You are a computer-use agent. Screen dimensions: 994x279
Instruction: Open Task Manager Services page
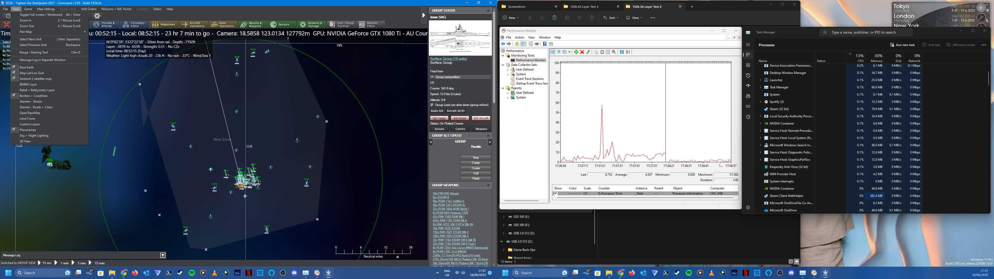pyautogui.click(x=748, y=117)
